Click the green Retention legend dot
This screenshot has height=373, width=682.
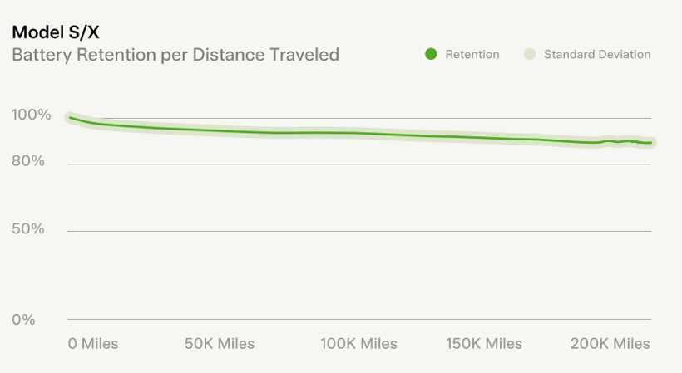click(431, 54)
